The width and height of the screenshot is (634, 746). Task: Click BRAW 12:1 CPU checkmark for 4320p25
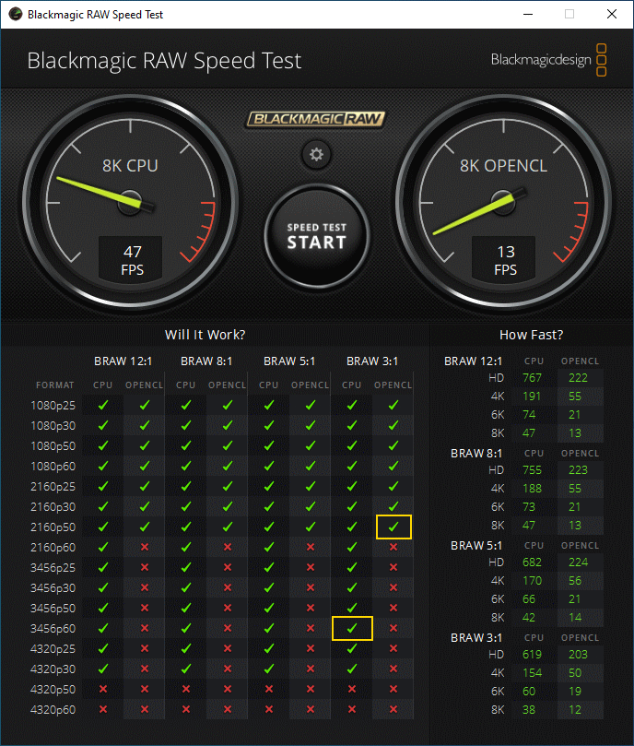pos(103,648)
